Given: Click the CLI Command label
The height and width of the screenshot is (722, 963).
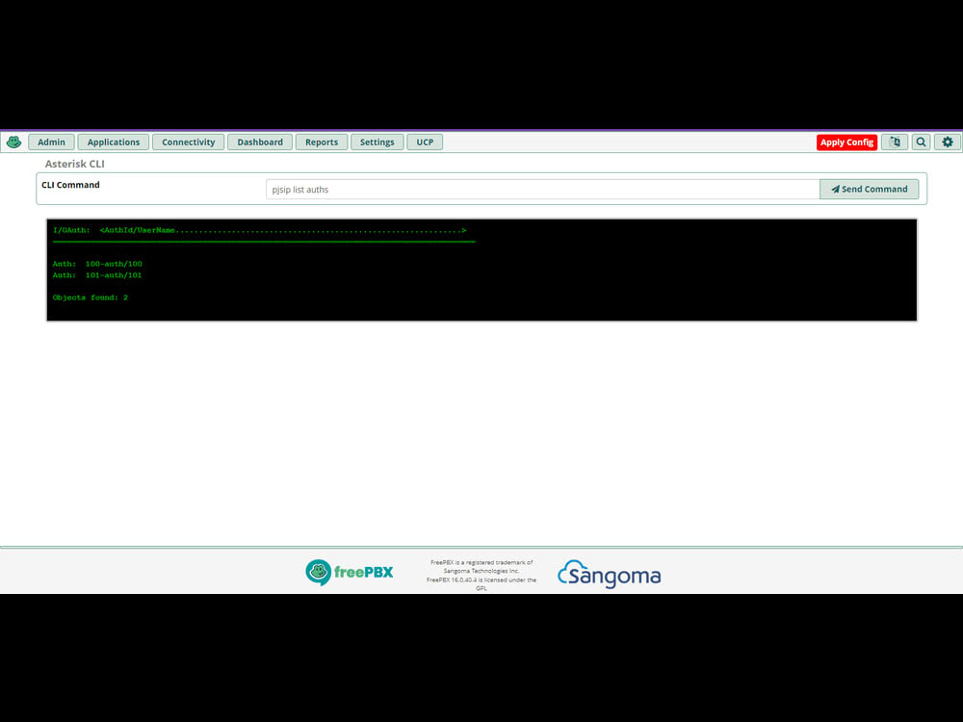Looking at the screenshot, I should [x=70, y=185].
